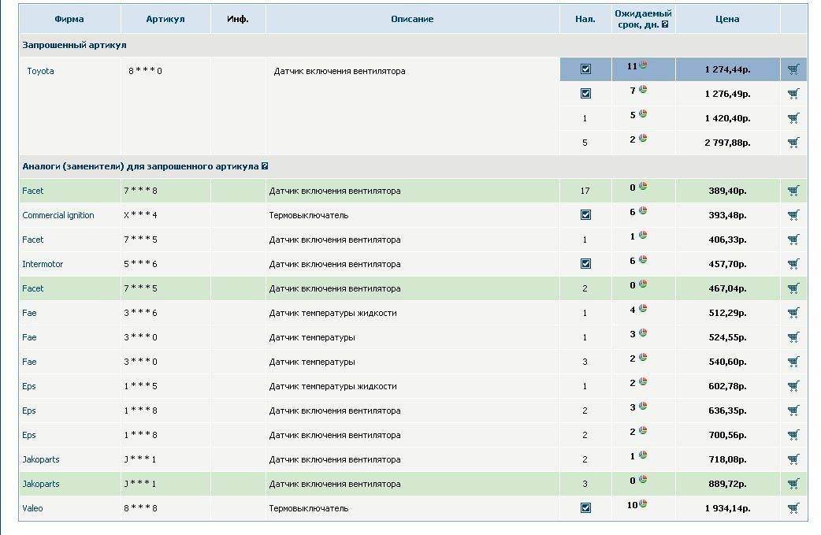Click cart icon for Valeo 1 934,14р.
The image size is (821, 535).
pos(793,508)
